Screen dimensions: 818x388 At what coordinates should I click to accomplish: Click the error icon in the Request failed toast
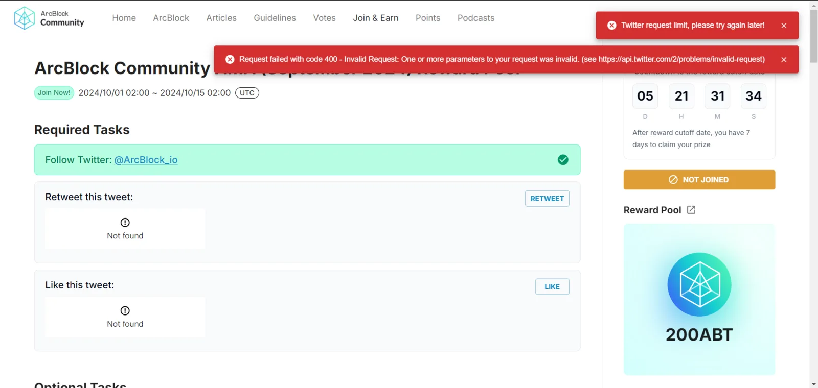pyautogui.click(x=230, y=60)
